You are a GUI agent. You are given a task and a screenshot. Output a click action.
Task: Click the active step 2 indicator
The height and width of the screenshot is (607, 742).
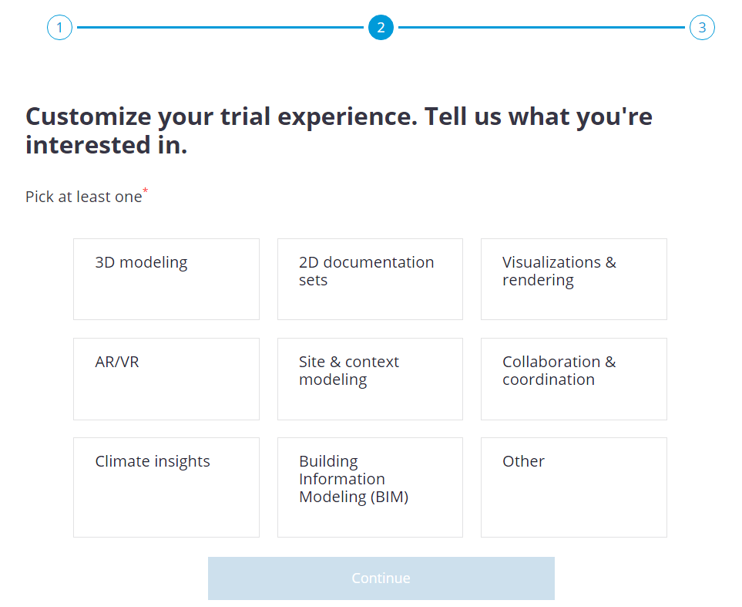pos(381,28)
